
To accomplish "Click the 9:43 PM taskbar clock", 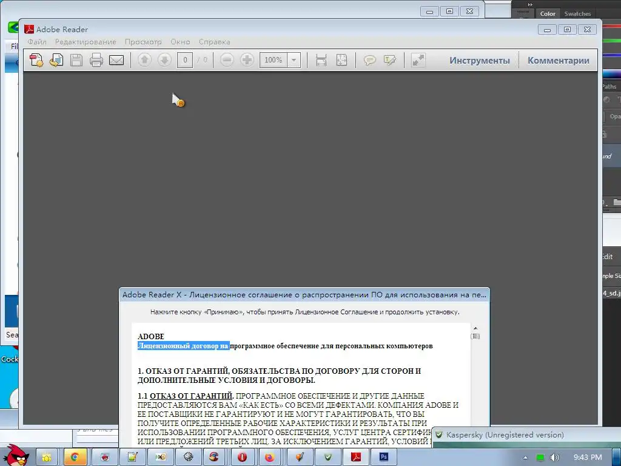I will point(588,458).
